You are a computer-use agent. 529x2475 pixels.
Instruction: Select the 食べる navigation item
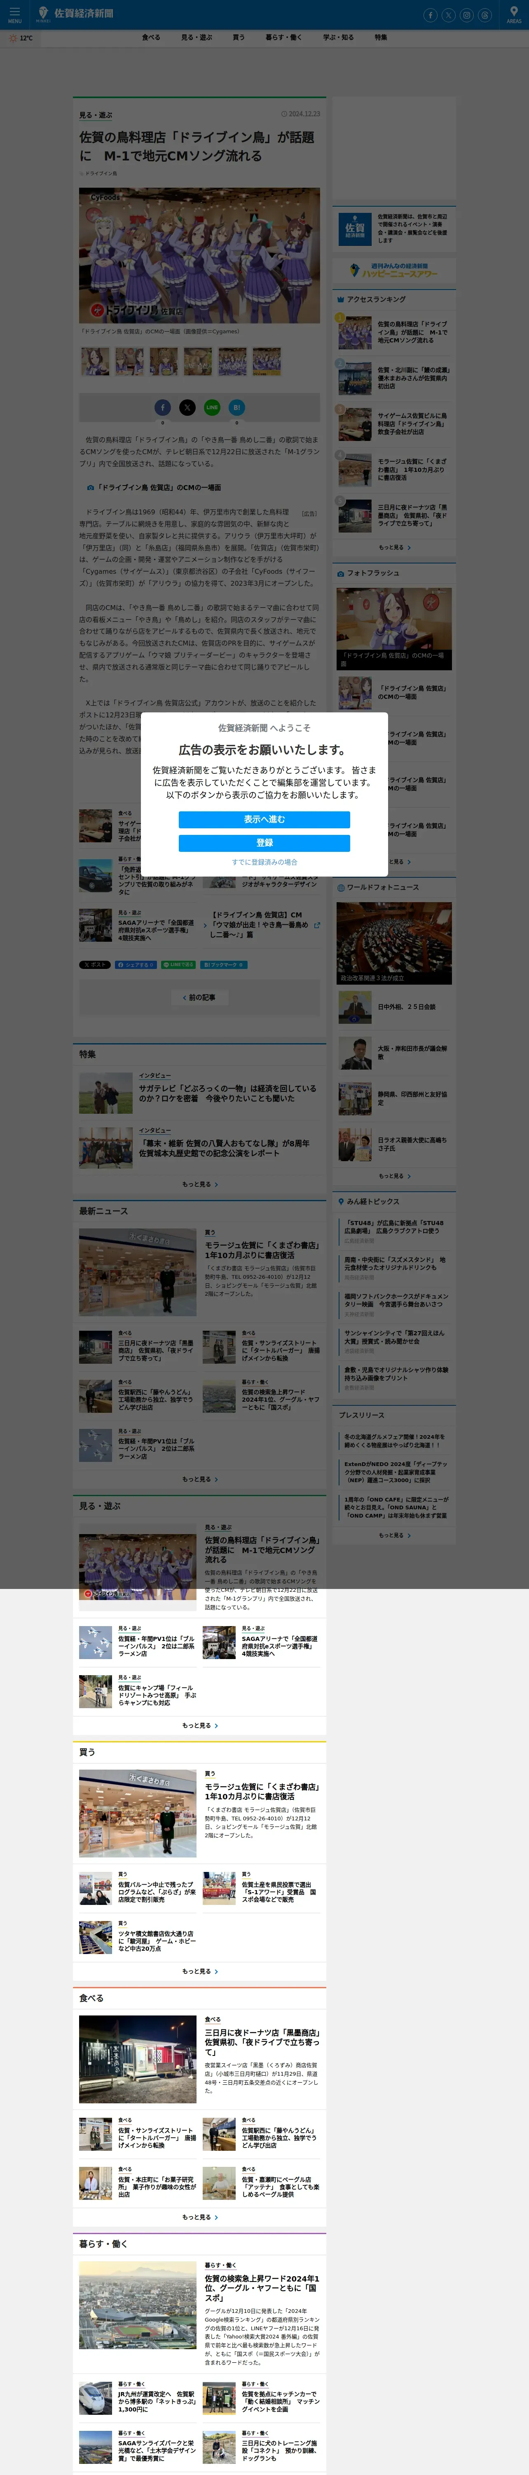151,38
